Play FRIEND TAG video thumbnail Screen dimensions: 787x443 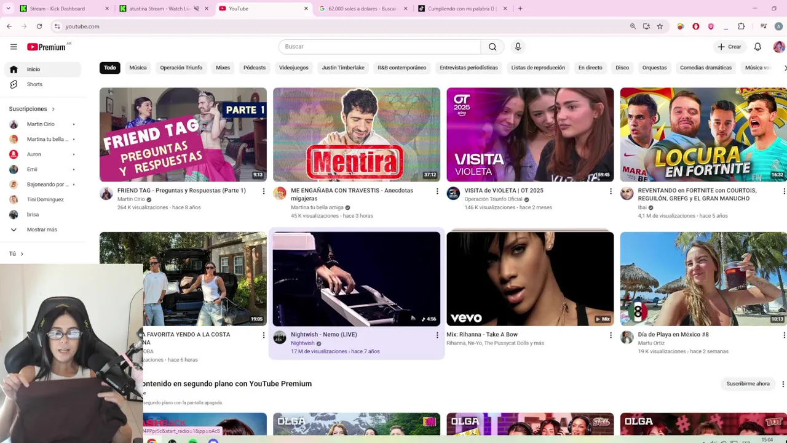[x=183, y=135]
